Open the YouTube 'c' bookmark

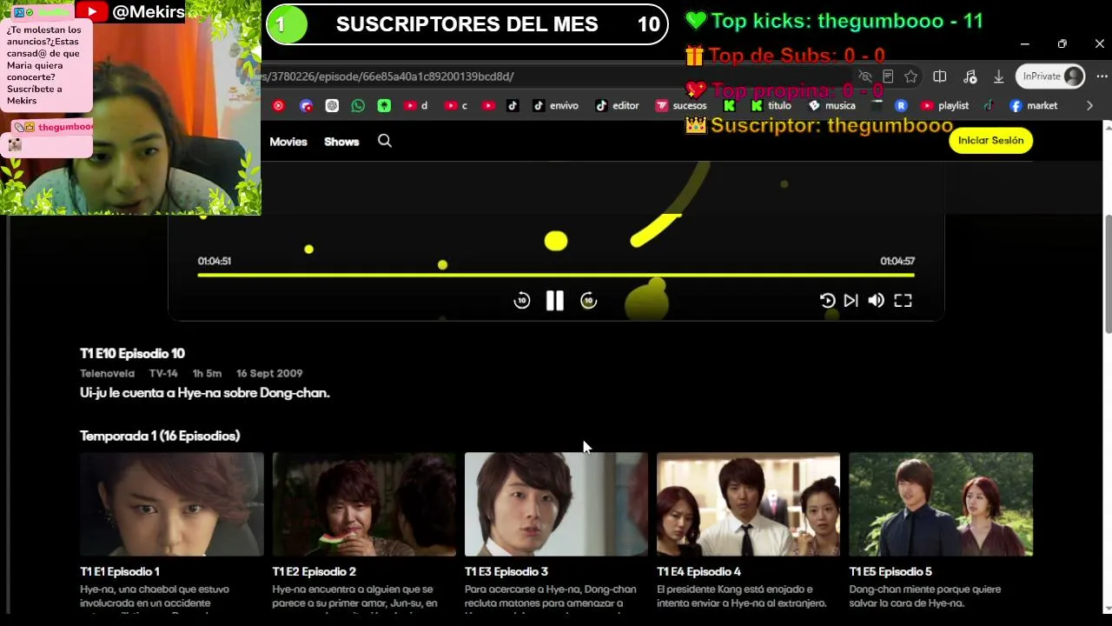[x=456, y=106]
